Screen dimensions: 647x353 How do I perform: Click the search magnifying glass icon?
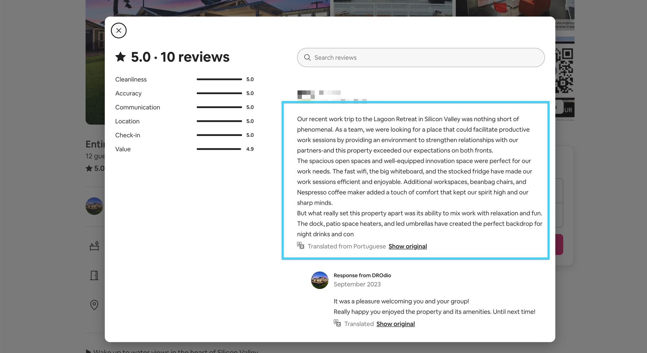coord(307,57)
